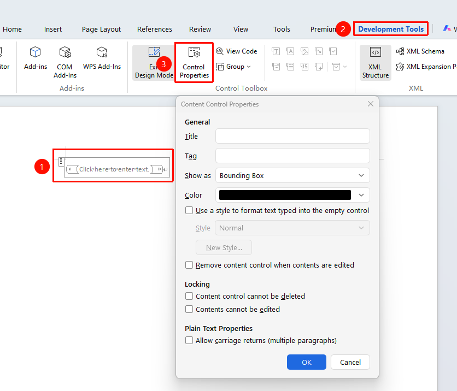Image resolution: width=457 pixels, height=391 pixels.
Task: Tick 'Content control cannot be deleted'
Action: [x=189, y=296]
